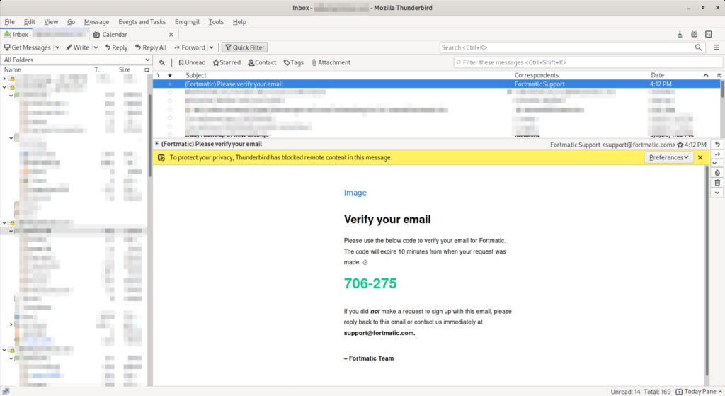The image size is (725, 396).
Task: Toggle the Tags quick filter
Action: coord(294,62)
